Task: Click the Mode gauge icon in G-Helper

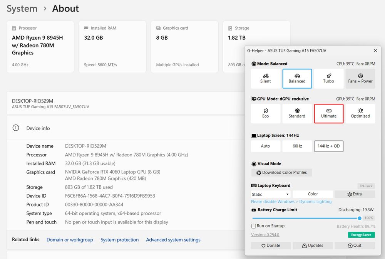Action: pyautogui.click(x=254, y=64)
